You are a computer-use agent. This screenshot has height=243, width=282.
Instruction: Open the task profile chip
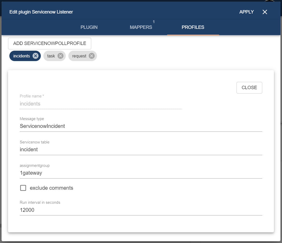pos(51,56)
